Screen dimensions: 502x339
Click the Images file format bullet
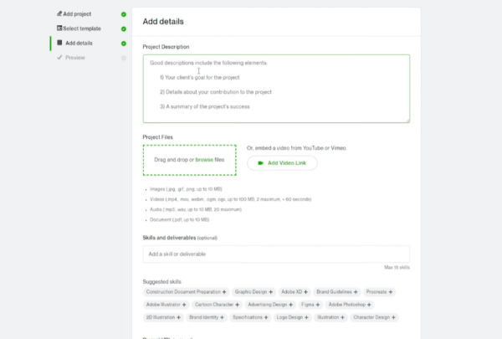tap(186, 189)
